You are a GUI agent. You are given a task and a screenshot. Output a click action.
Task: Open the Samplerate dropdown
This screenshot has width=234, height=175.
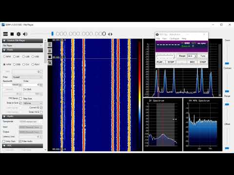point(31,122)
